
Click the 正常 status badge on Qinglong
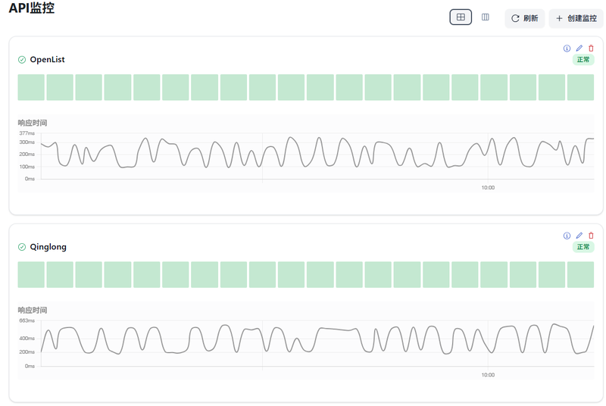[x=583, y=247]
